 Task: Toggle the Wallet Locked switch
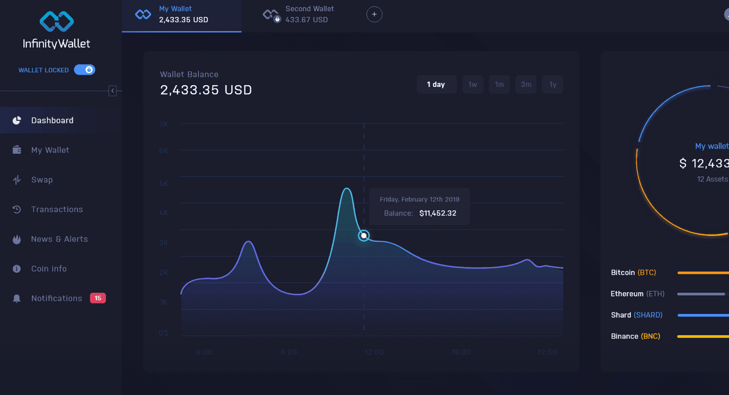coord(84,70)
